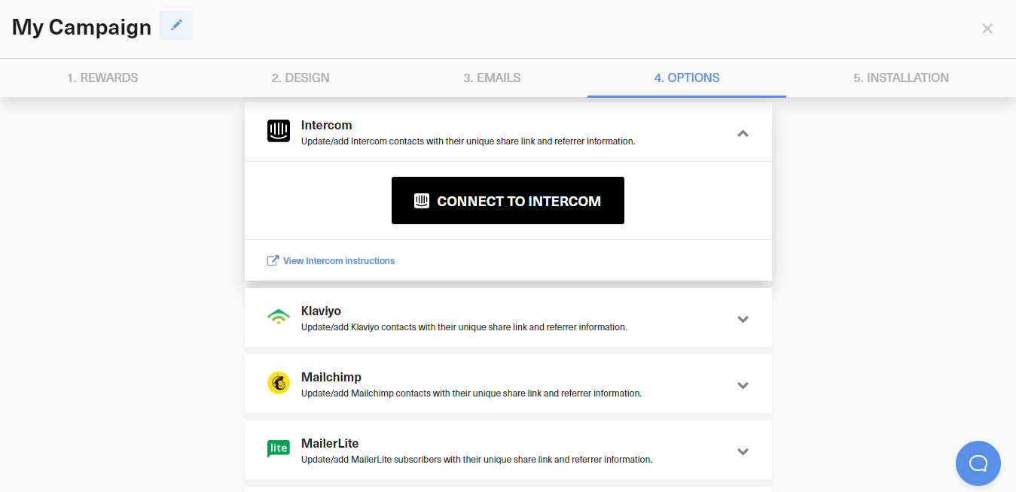
Task: Switch to the REWARDS tab
Action: tap(102, 77)
